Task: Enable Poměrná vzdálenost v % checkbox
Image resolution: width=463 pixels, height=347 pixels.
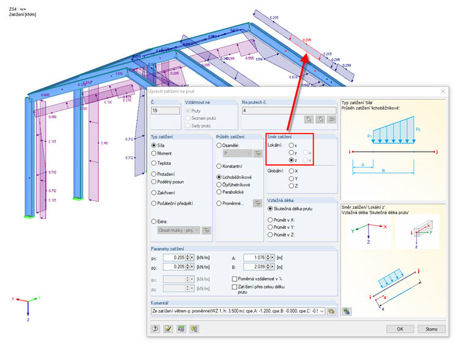Action: point(235,279)
